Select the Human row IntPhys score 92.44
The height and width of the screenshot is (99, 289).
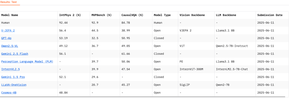(x=63, y=23)
